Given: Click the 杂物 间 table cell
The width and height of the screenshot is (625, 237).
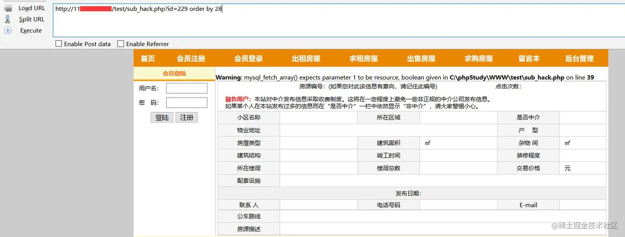Looking at the screenshot, I should click(528, 143).
